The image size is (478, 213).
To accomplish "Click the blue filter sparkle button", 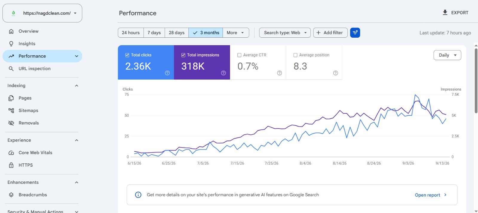I will 355,33.
